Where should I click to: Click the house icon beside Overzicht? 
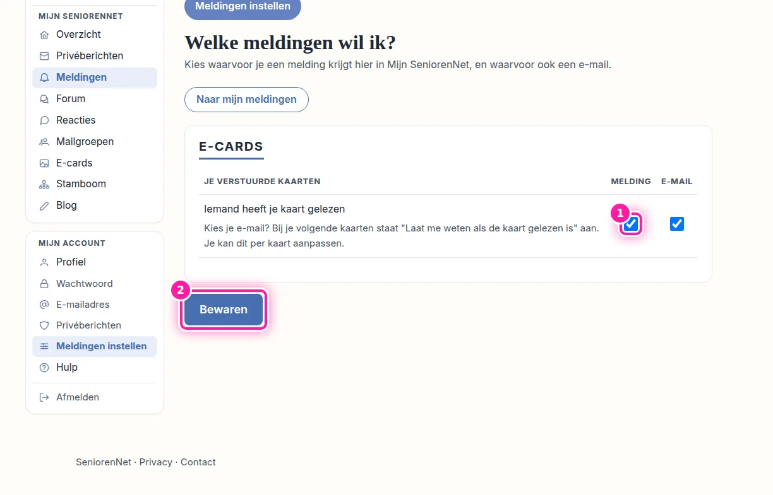[44, 35]
